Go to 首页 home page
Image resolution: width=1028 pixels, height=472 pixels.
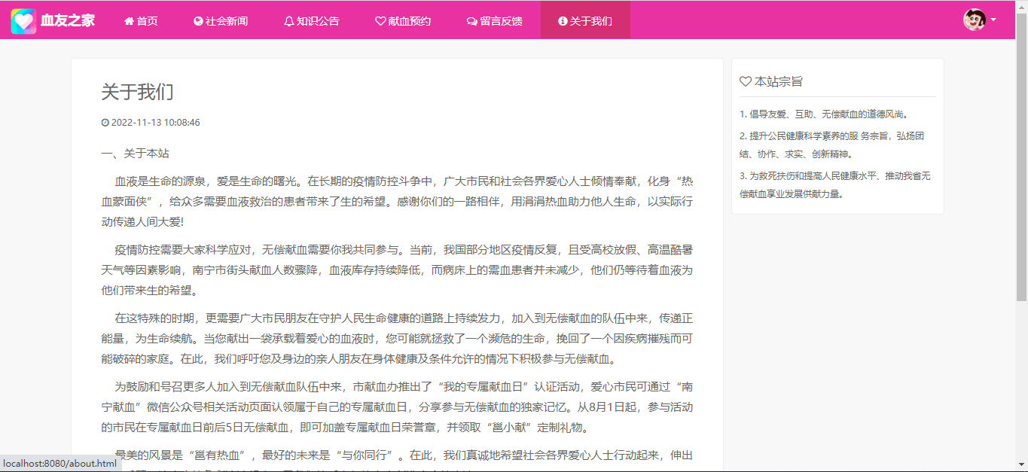[141, 21]
